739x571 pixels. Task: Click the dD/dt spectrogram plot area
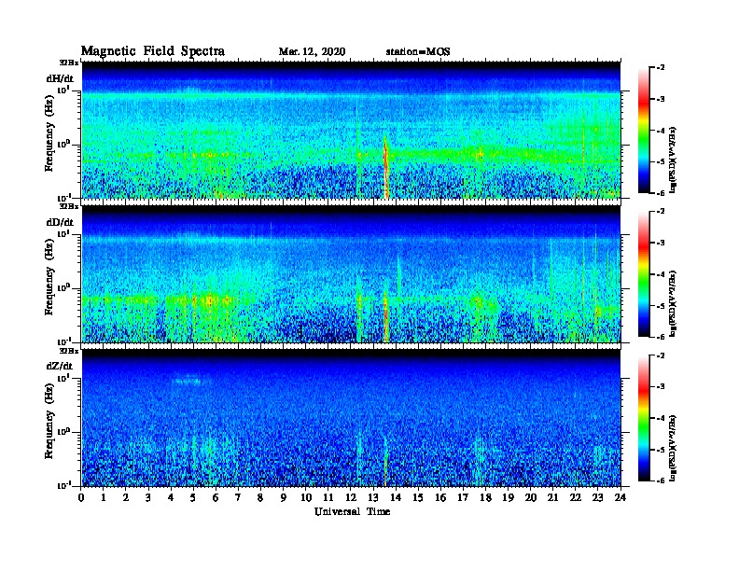coord(352,274)
